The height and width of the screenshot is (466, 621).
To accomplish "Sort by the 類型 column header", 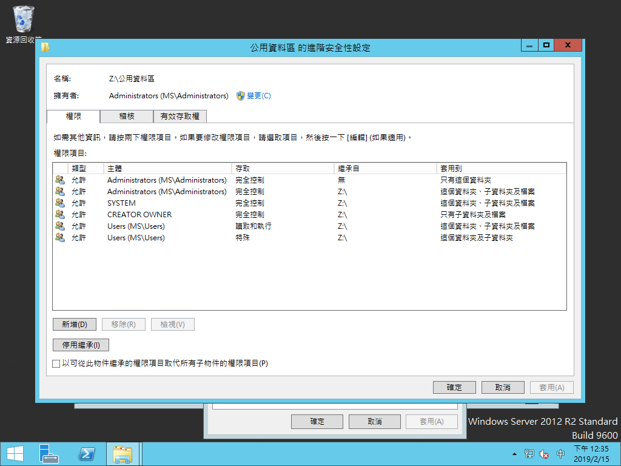I will point(86,169).
